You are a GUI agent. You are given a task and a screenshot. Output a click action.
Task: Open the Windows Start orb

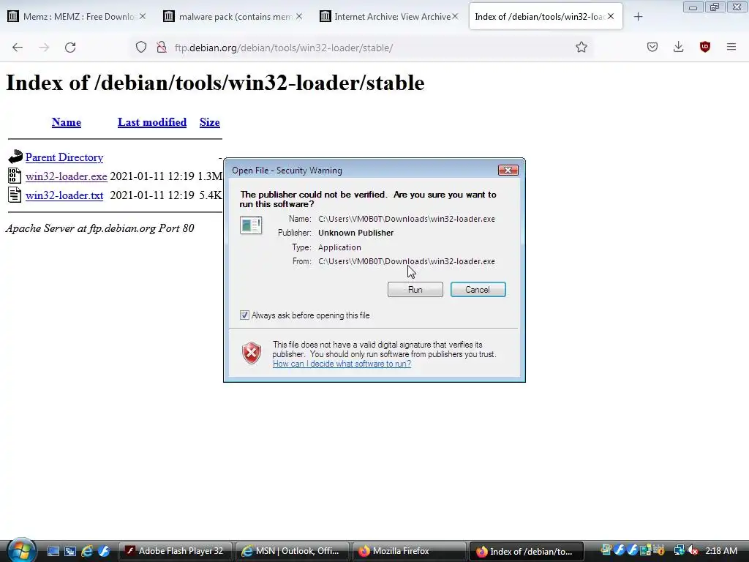(21, 550)
